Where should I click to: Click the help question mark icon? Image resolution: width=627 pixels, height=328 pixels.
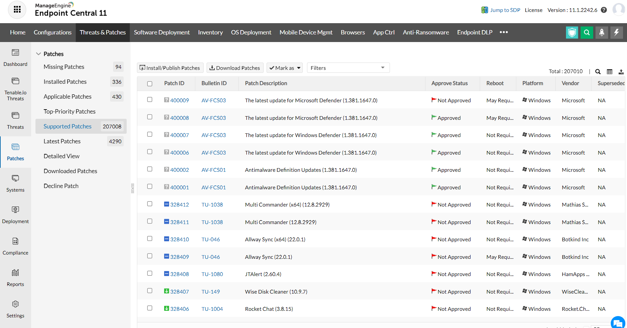click(x=604, y=10)
